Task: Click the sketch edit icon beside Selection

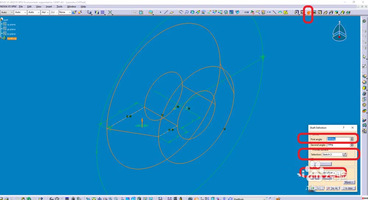Action: point(344,154)
